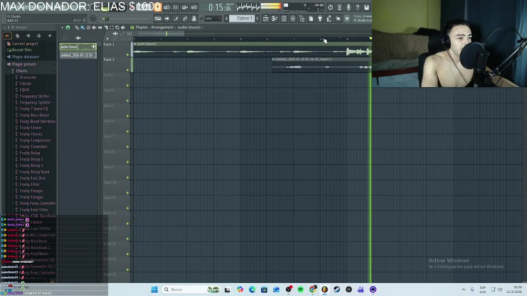Toggle wait for input before recording
The image size is (527, 296).
(167, 7)
